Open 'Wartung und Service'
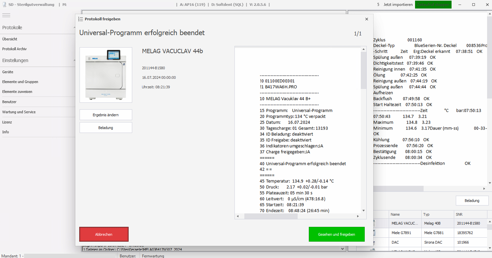This screenshot has height=258, width=492. coord(19,112)
